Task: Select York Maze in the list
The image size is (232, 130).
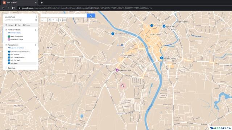Action: 14,63
